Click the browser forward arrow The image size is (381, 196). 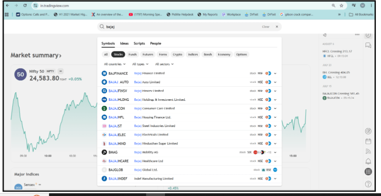(16, 5)
